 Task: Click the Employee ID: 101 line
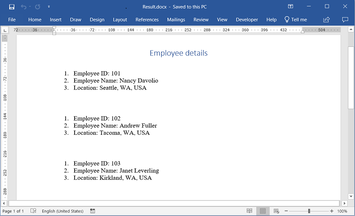point(96,74)
